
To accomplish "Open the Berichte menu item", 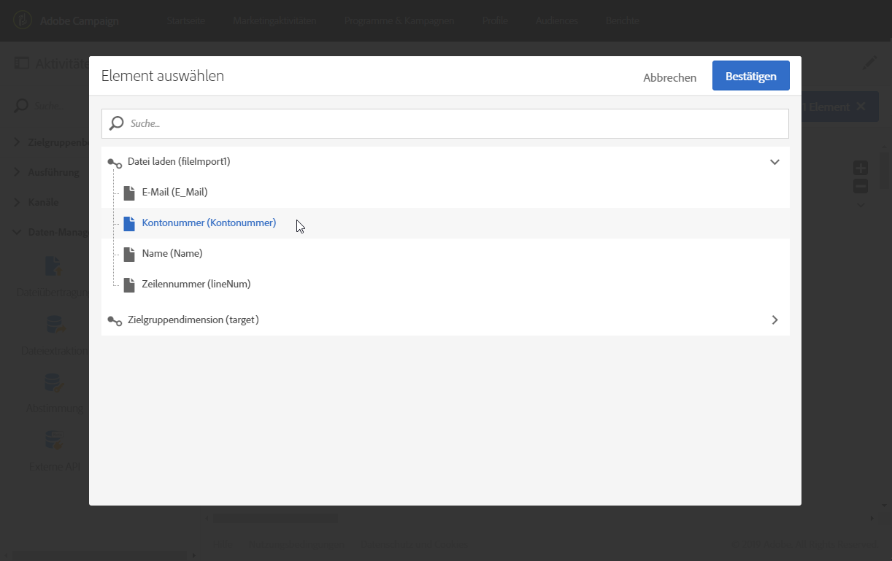I will tap(622, 20).
